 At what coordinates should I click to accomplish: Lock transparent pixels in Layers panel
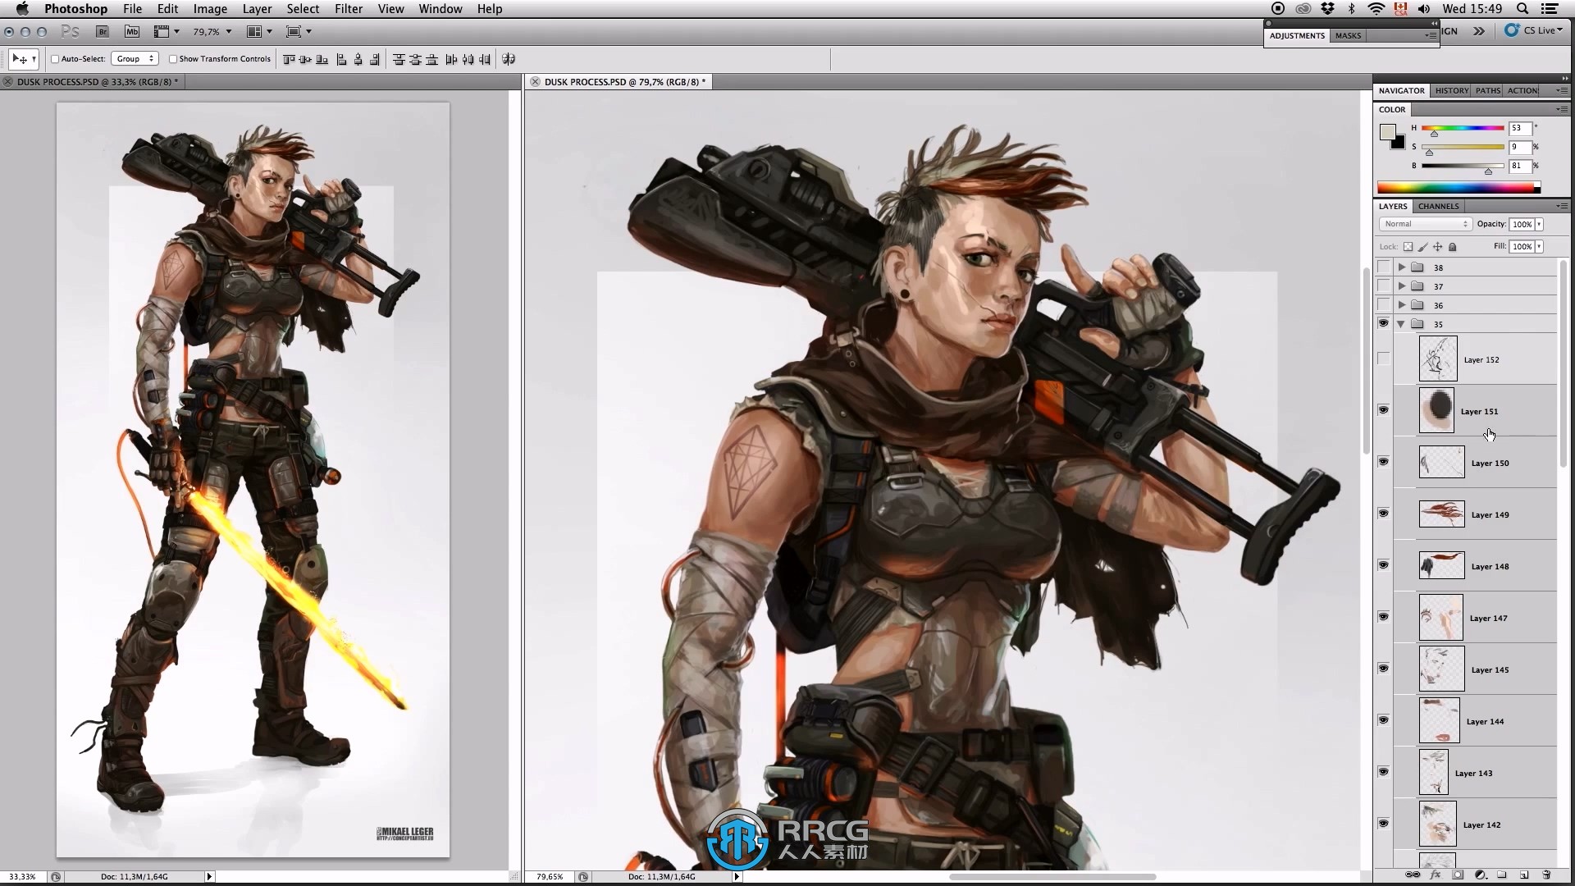(1408, 247)
